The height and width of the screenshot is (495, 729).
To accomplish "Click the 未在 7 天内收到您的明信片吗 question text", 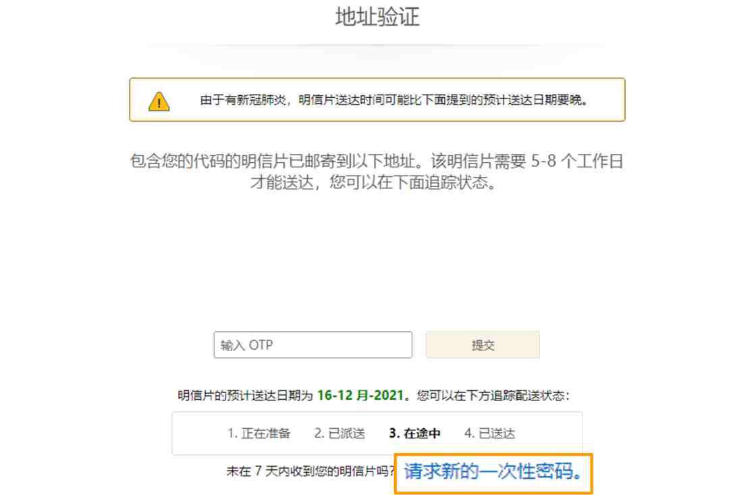I will pyautogui.click(x=310, y=472).
